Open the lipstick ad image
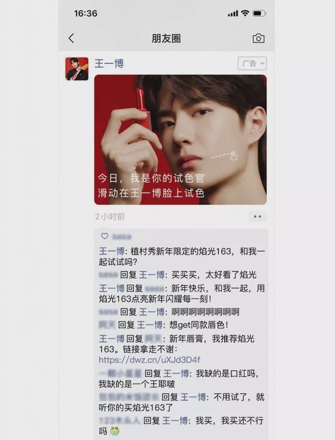The image size is (335, 440). point(180,140)
